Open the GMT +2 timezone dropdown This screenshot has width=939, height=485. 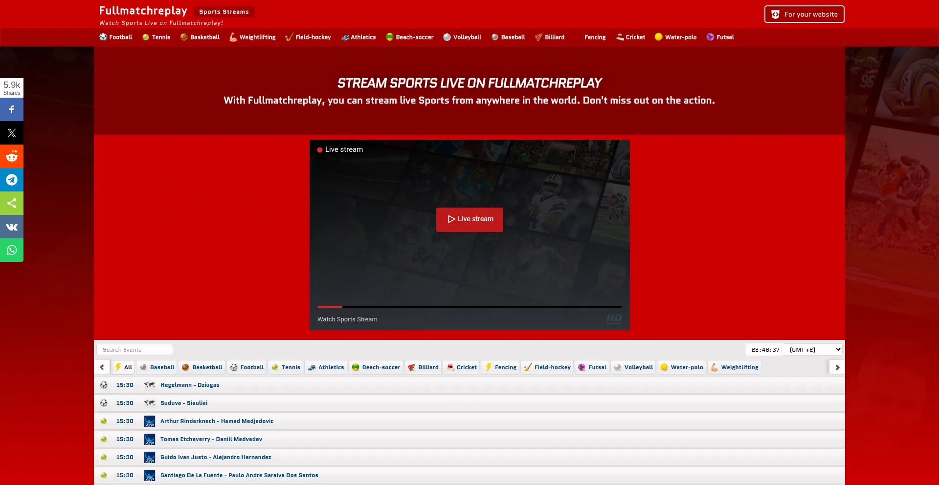click(812, 350)
